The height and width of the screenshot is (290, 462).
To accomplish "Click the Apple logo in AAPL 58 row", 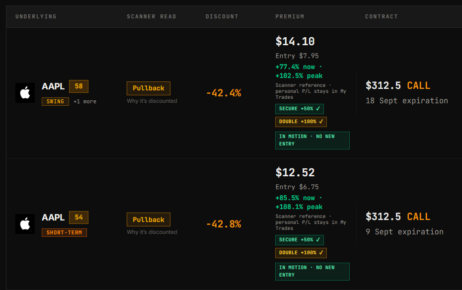I will coord(25,93).
